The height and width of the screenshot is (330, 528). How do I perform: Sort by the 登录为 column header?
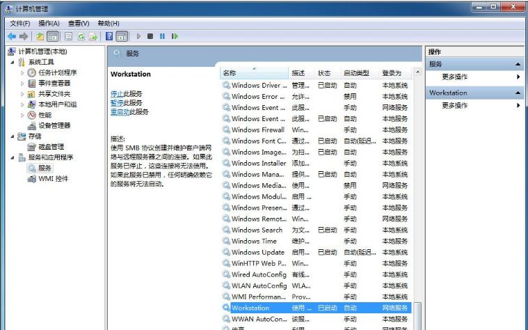tap(395, 73)
